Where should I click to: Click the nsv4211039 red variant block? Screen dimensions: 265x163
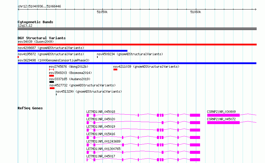click(116, 69)
